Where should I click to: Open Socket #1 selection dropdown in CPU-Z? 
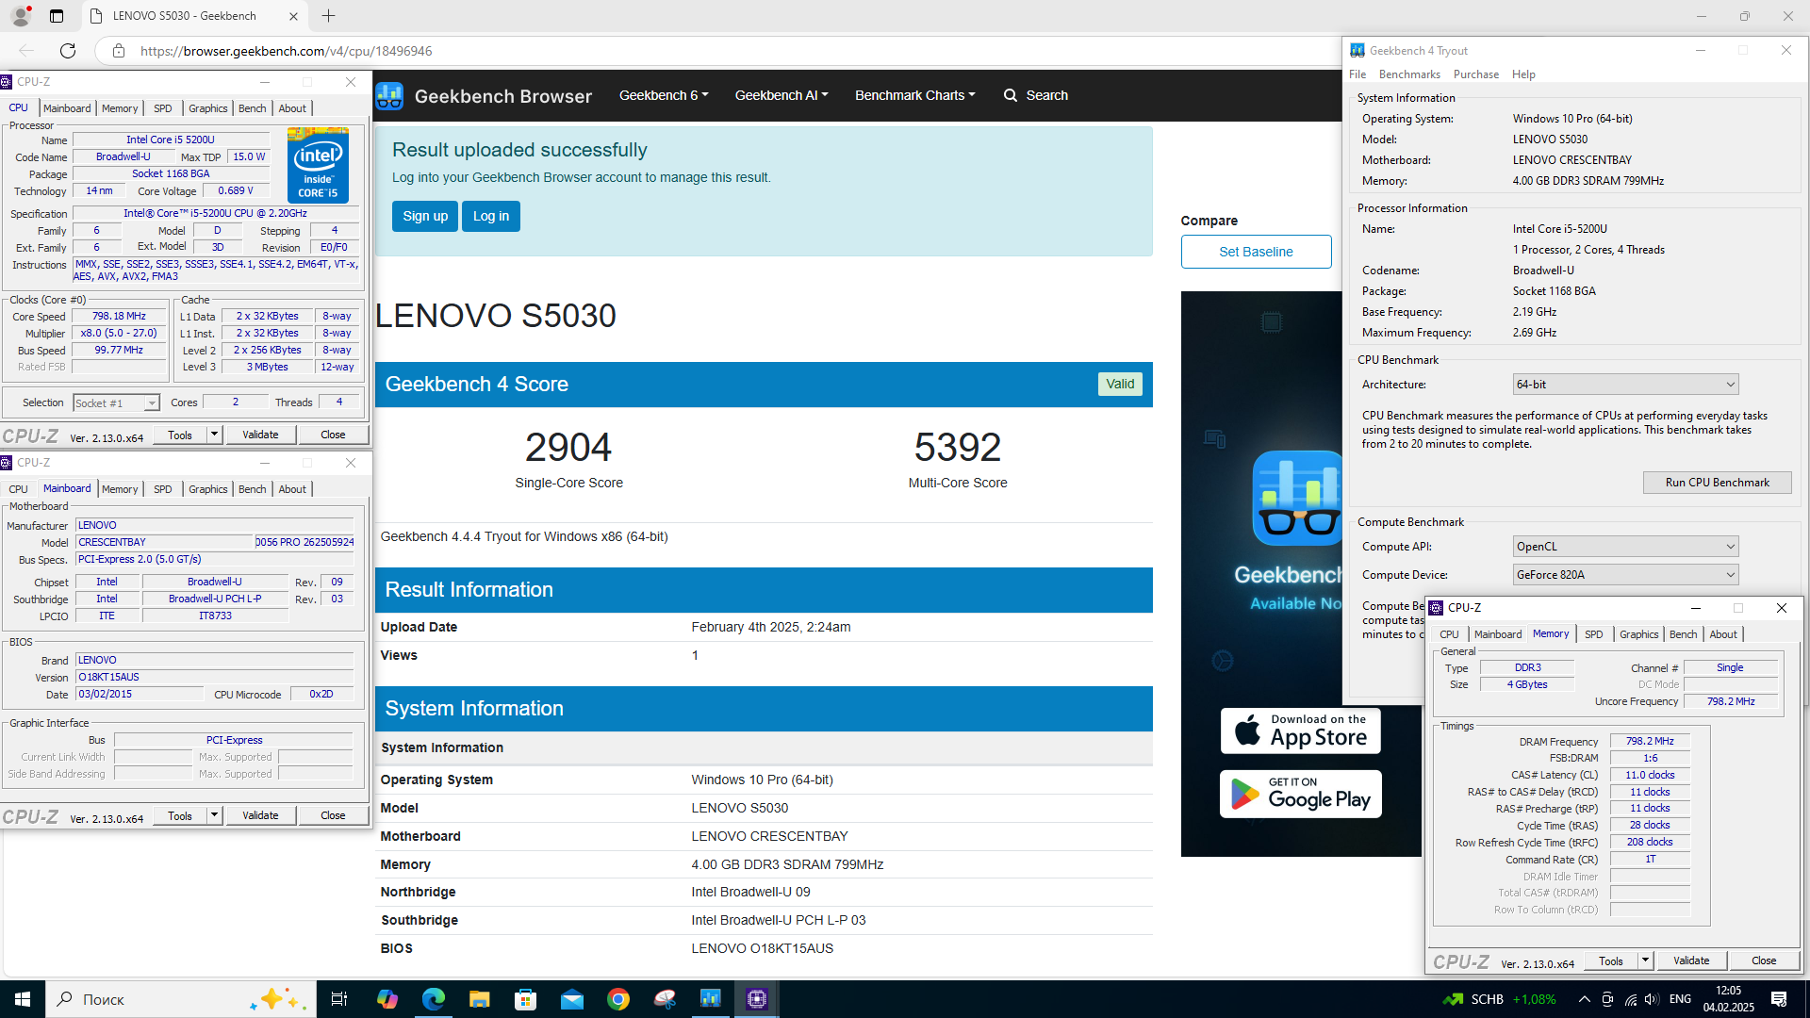coord(116,403)
